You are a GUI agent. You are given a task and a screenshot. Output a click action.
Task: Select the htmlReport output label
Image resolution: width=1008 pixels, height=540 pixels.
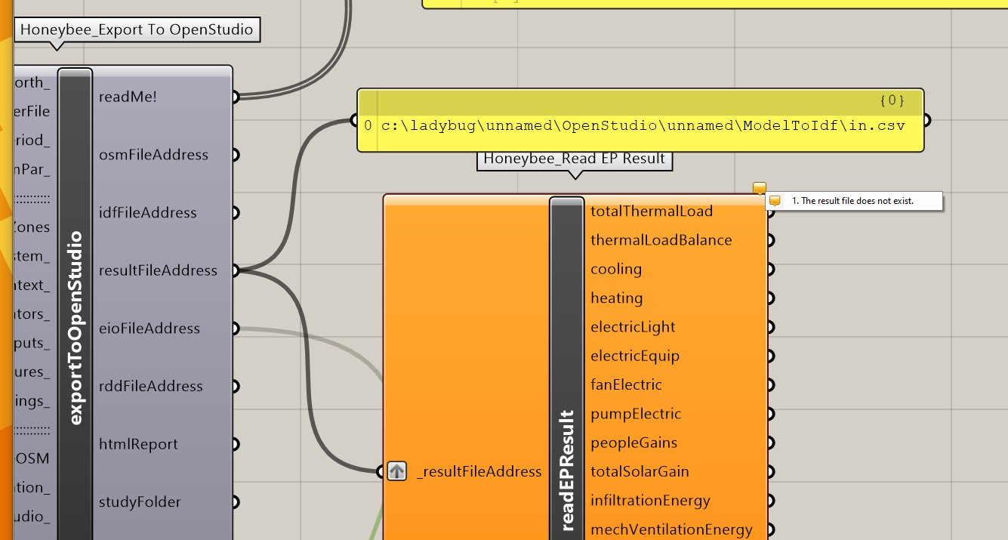pos(138,444)
